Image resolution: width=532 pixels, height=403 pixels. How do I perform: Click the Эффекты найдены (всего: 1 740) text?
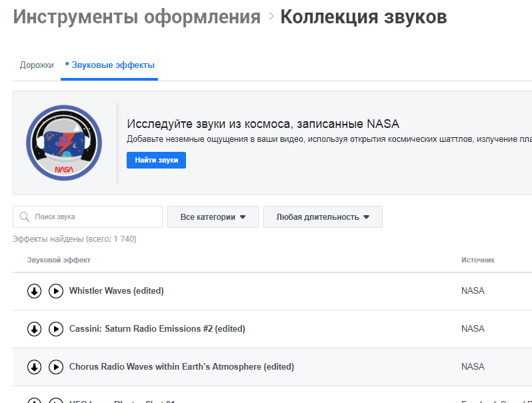tap(75, 239)
